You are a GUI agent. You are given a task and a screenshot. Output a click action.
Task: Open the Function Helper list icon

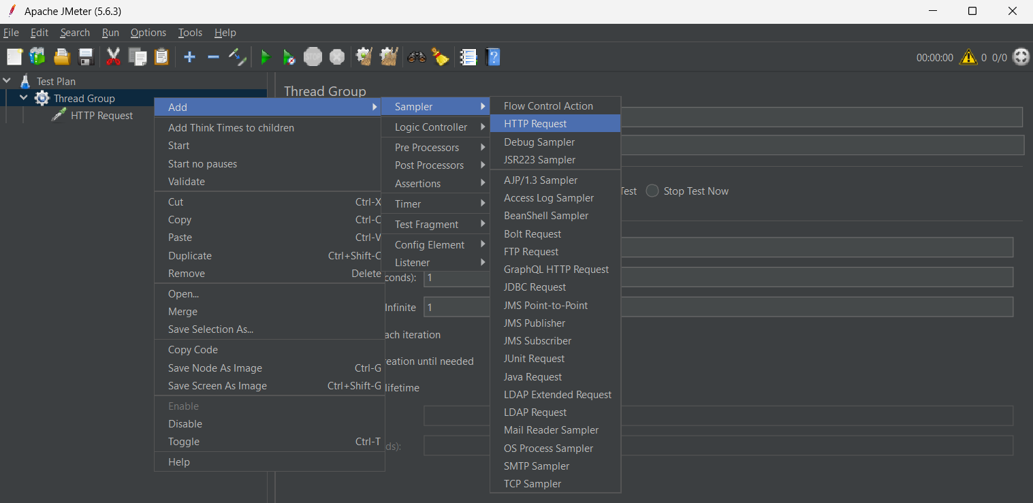(x=468, y=57)
